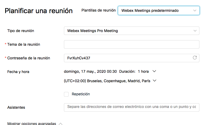The height and width of the screenshot is (125, 207).
Task: Focus the Asistentes email address field
Action: 132,107
